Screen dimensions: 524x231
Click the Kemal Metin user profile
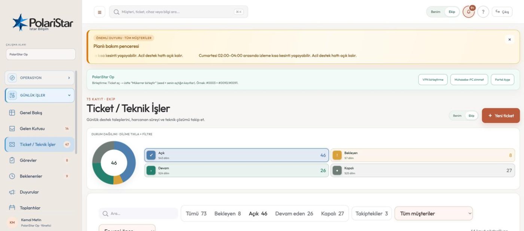click(40, 223)
